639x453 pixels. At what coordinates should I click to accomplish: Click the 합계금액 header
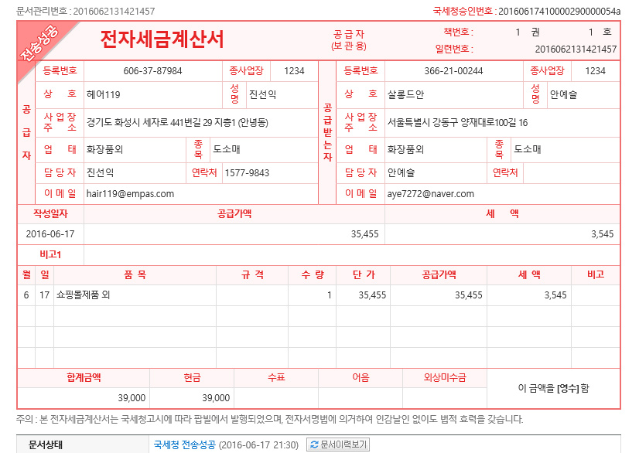coord(84,378)
